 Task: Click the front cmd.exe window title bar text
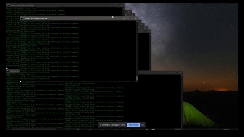click(x=35, y=19)
